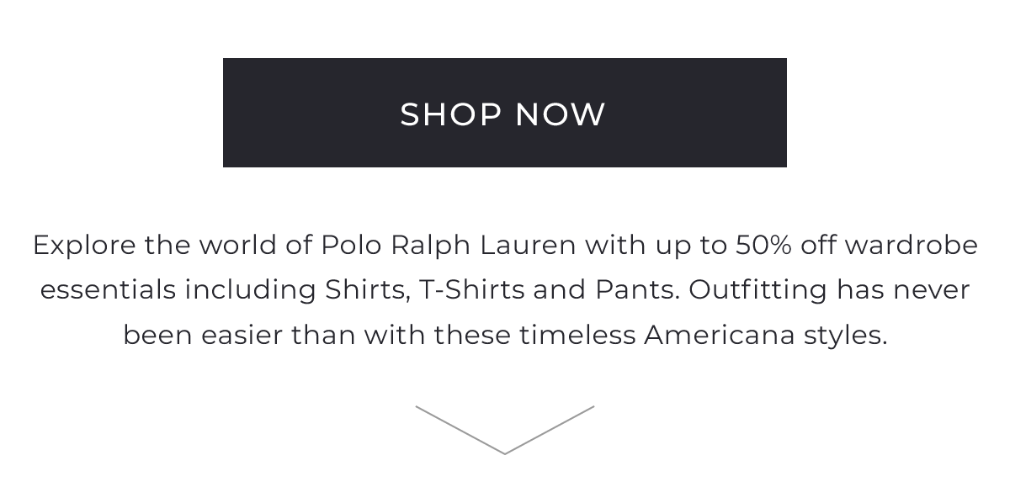Click the word "NOW" on the dark button
Viewport: 1010px width, 503px height.
560,114
